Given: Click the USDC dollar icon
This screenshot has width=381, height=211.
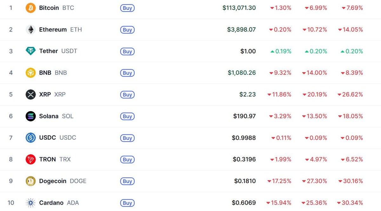Looking at the screenshot, I should tap(30, 138).
